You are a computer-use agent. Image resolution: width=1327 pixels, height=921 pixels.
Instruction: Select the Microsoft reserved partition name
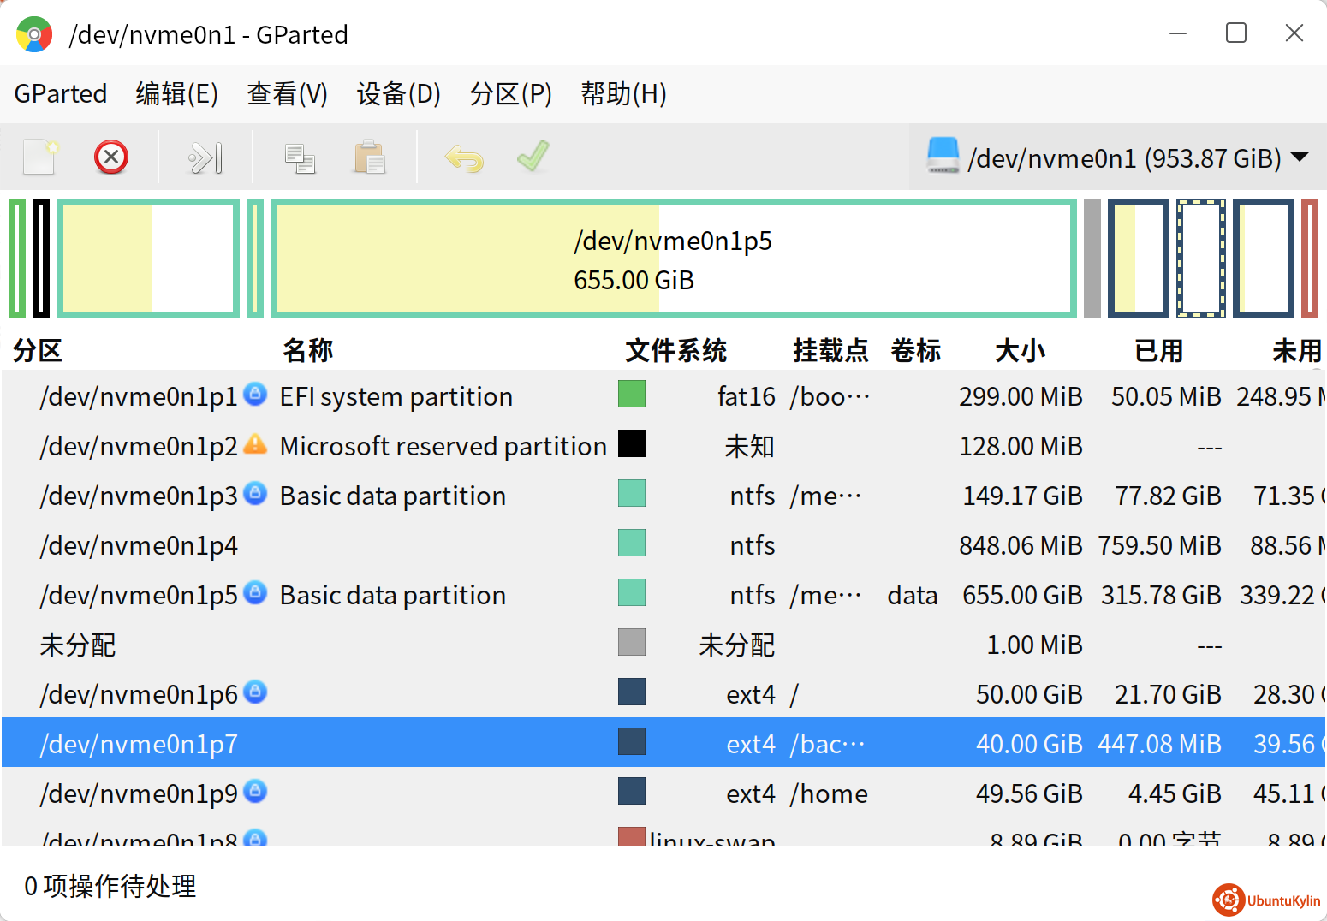[443, 446]
